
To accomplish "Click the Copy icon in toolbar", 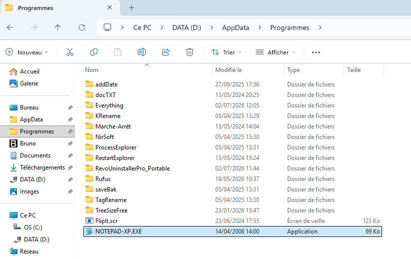I will pyautogui.click(x=93, y=52).
